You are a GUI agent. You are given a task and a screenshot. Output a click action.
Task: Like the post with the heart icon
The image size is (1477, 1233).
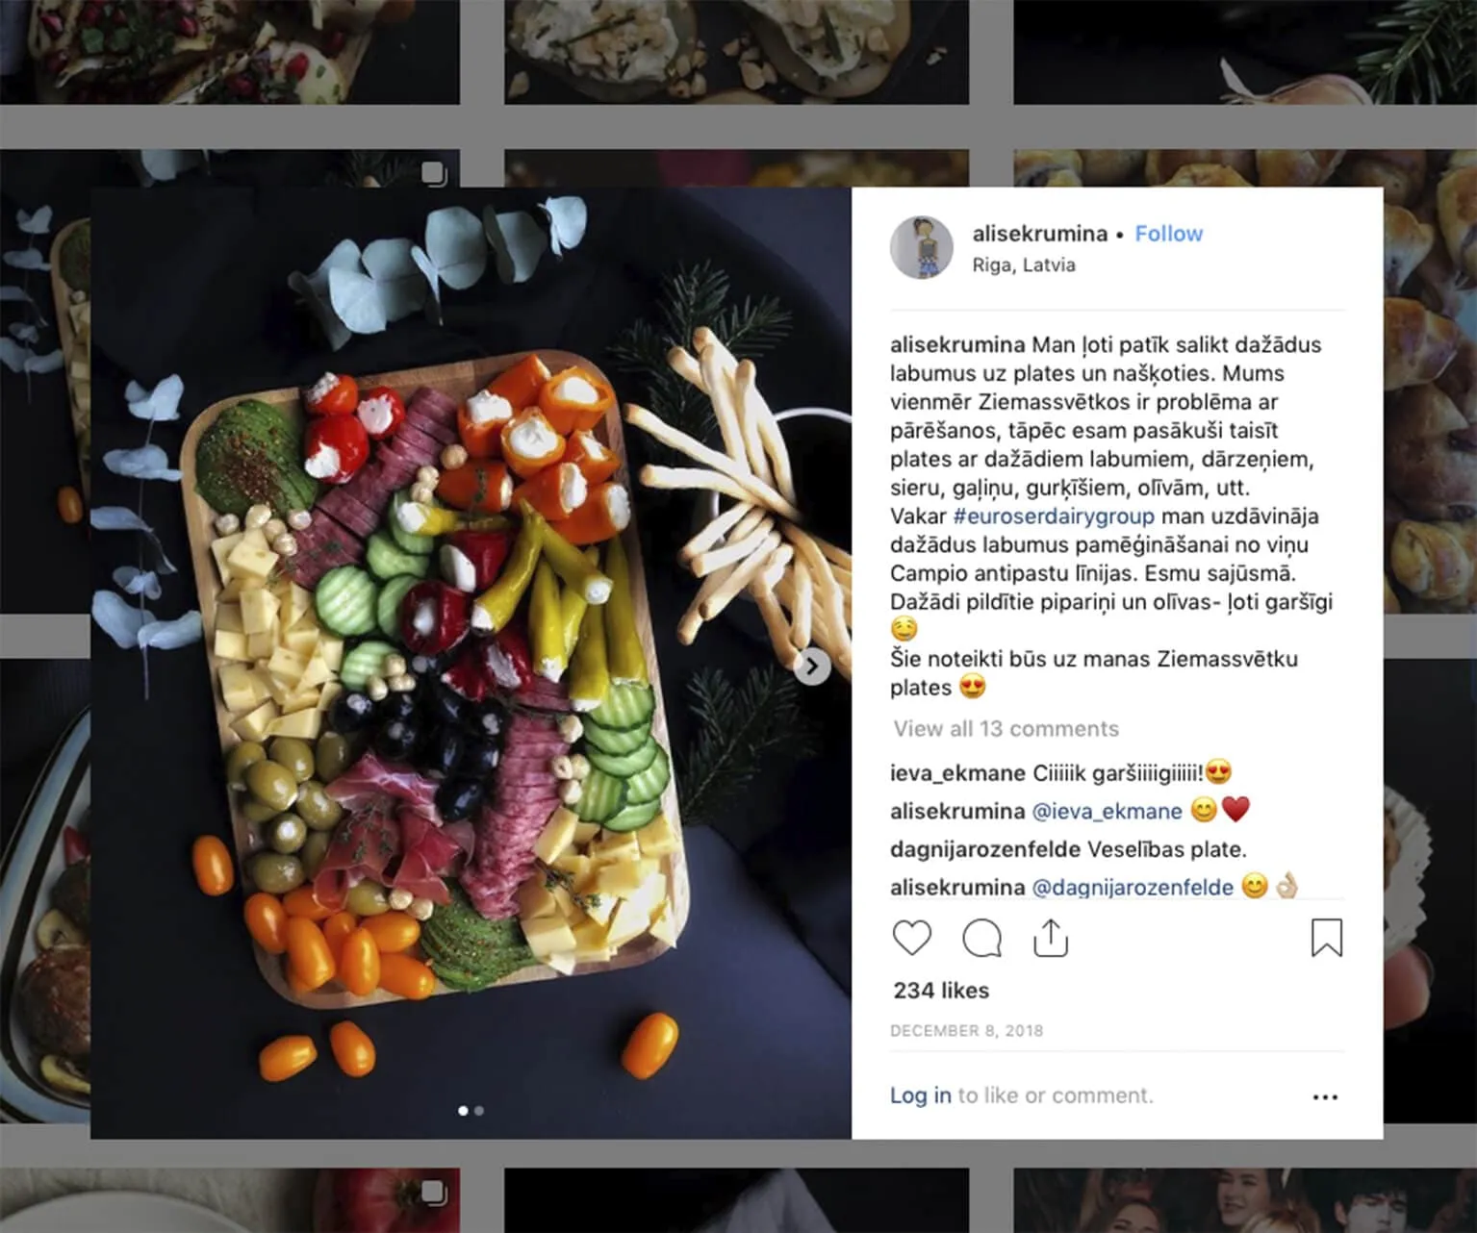coord(911,938)
